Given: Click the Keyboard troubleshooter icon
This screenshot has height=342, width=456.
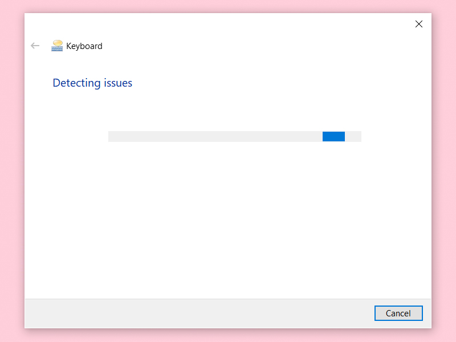Looking at the screenshot, I should click(x=57, y=46).
